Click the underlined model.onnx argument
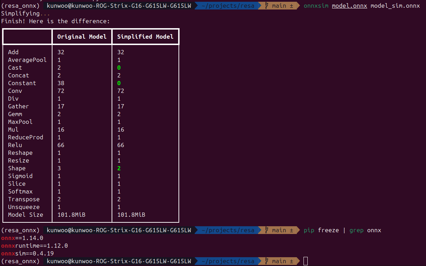The width and height of the screenshot is (426, 266). click(x=349, y=6)
